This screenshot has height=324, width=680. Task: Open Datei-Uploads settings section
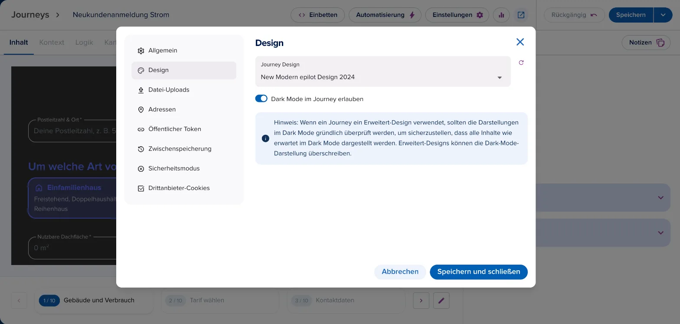pos(184,90)
